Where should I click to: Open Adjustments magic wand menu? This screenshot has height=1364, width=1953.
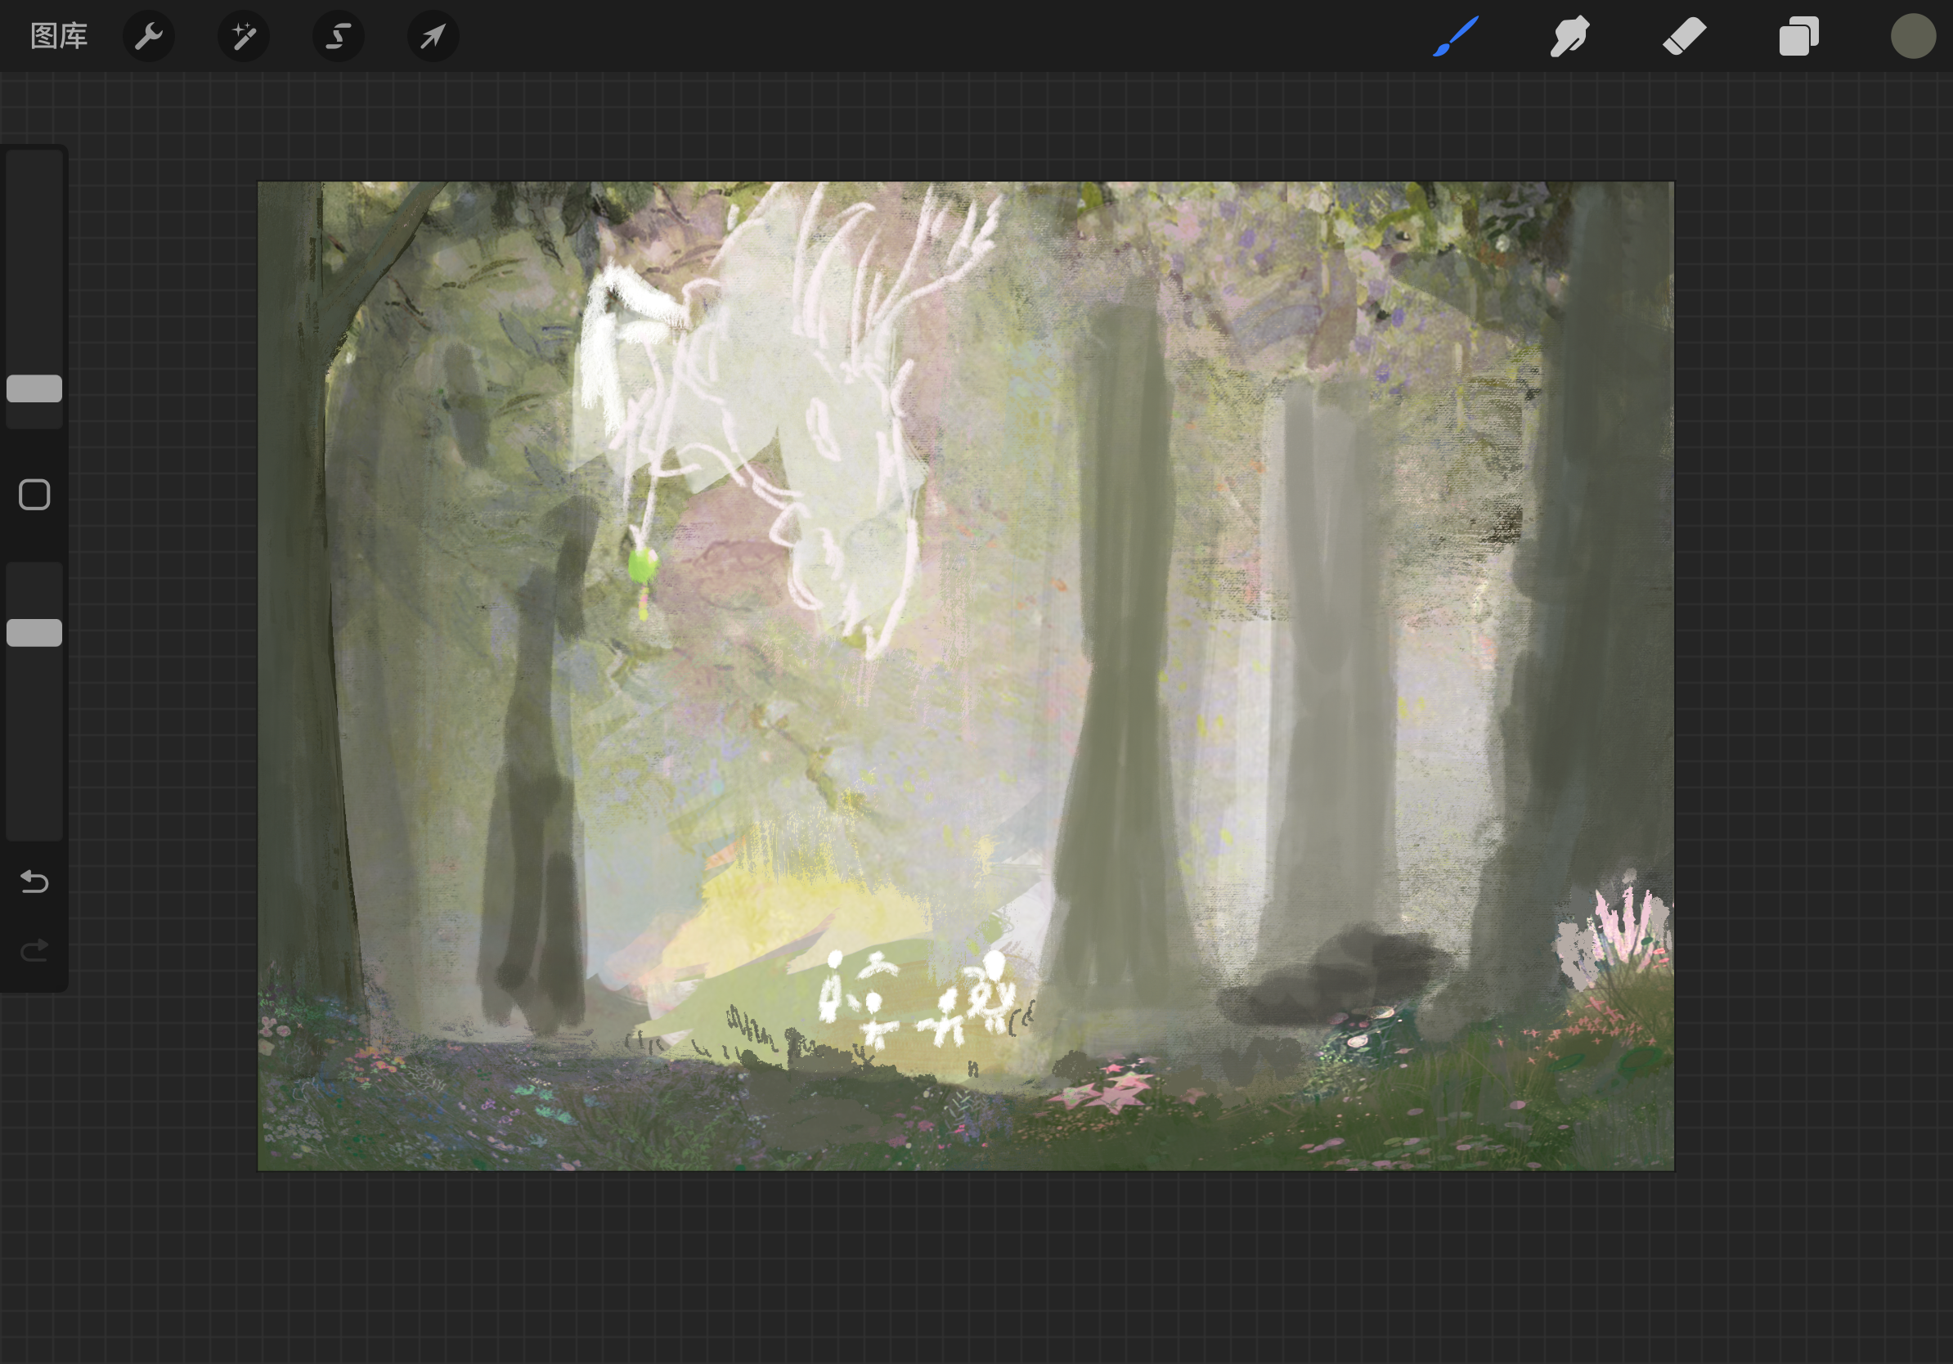244,36
